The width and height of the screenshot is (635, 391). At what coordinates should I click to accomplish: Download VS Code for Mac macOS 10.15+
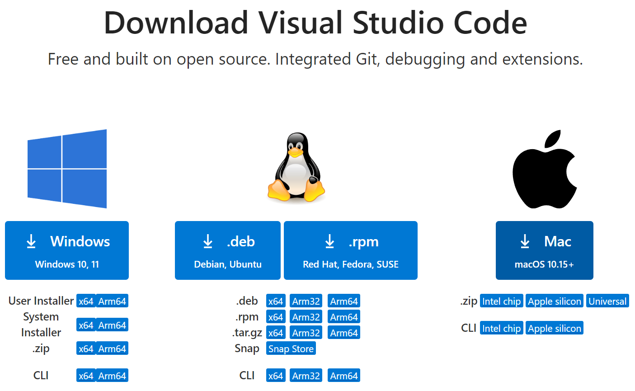point(545,250)
